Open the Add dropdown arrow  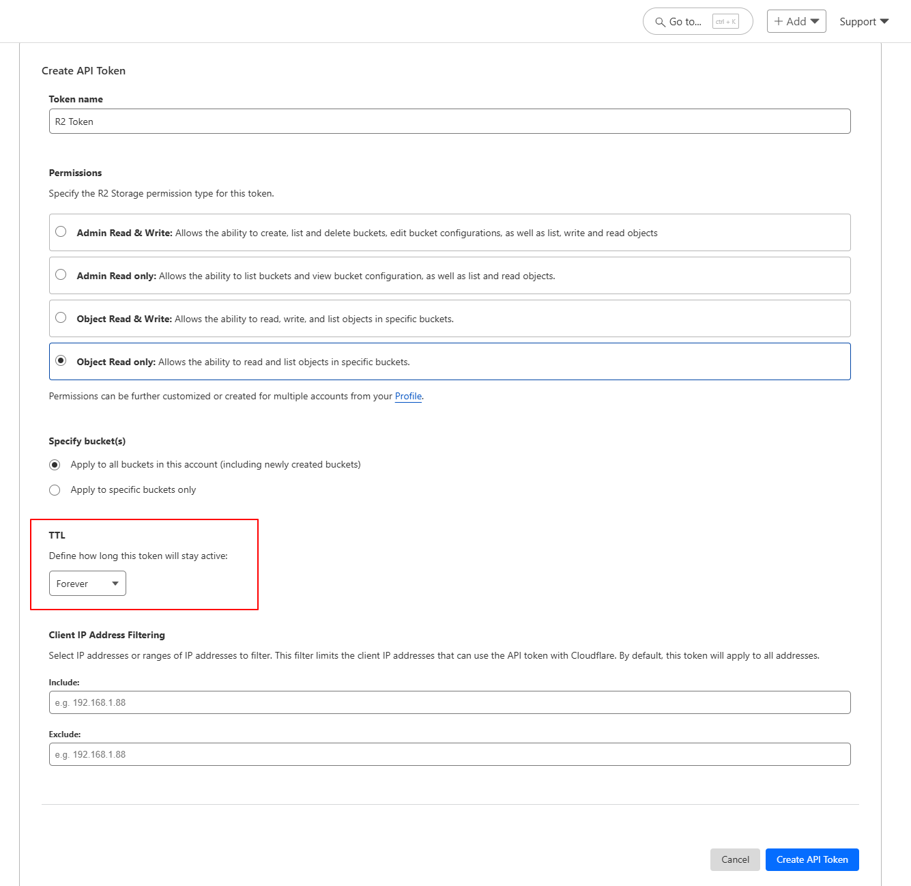tap(815, 21)
